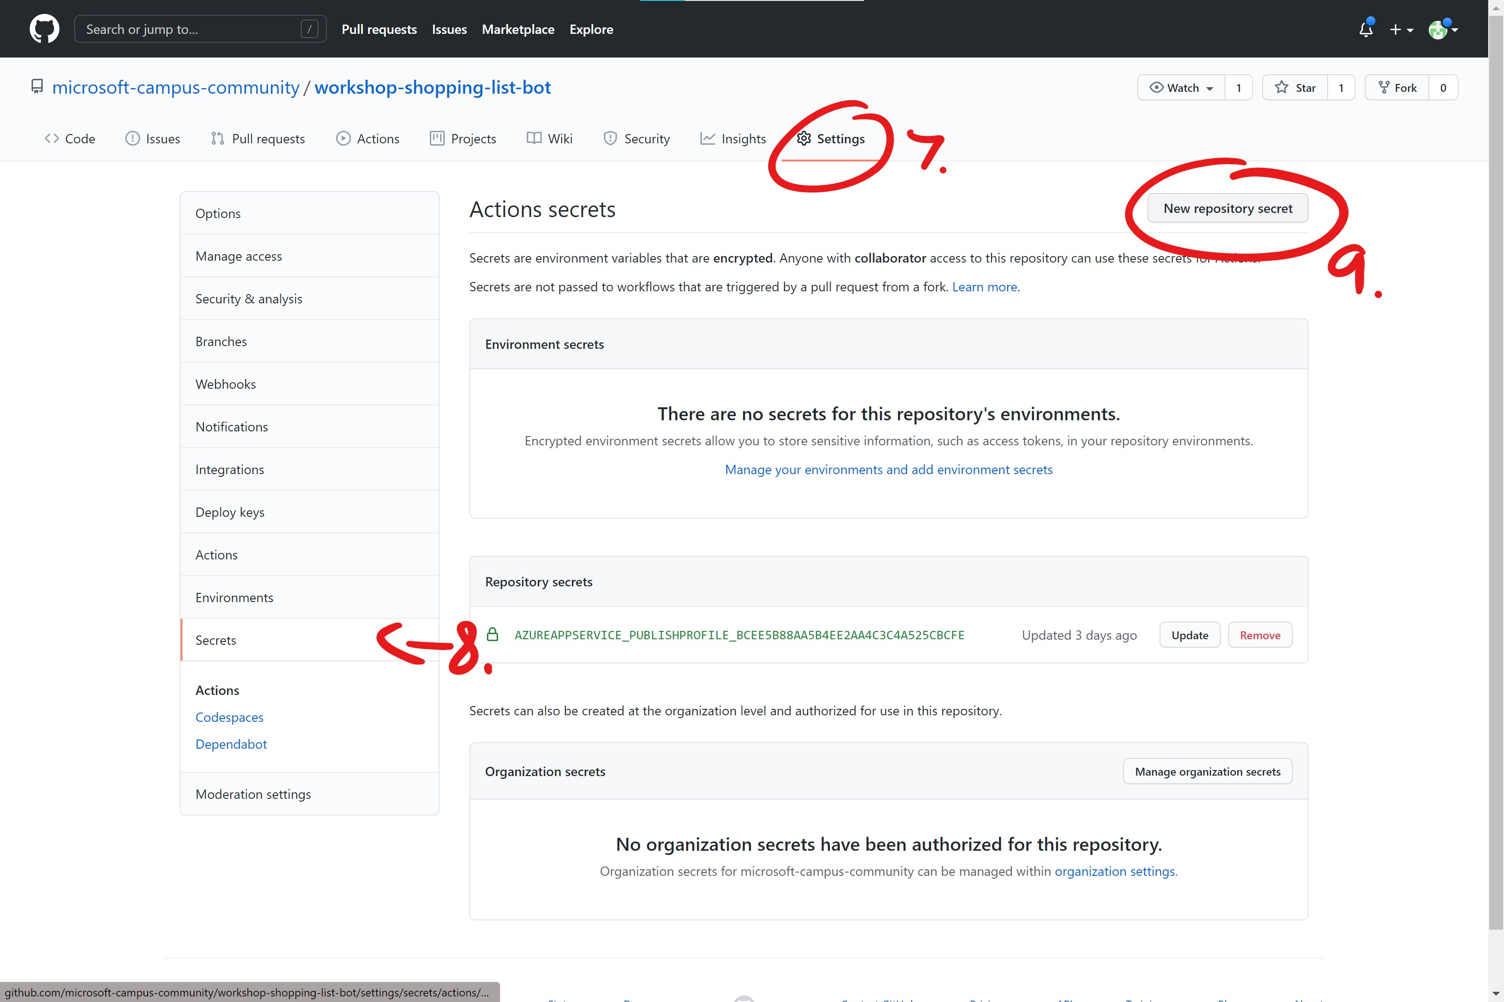Select Deploy keys in sidebar

point(230,512)
